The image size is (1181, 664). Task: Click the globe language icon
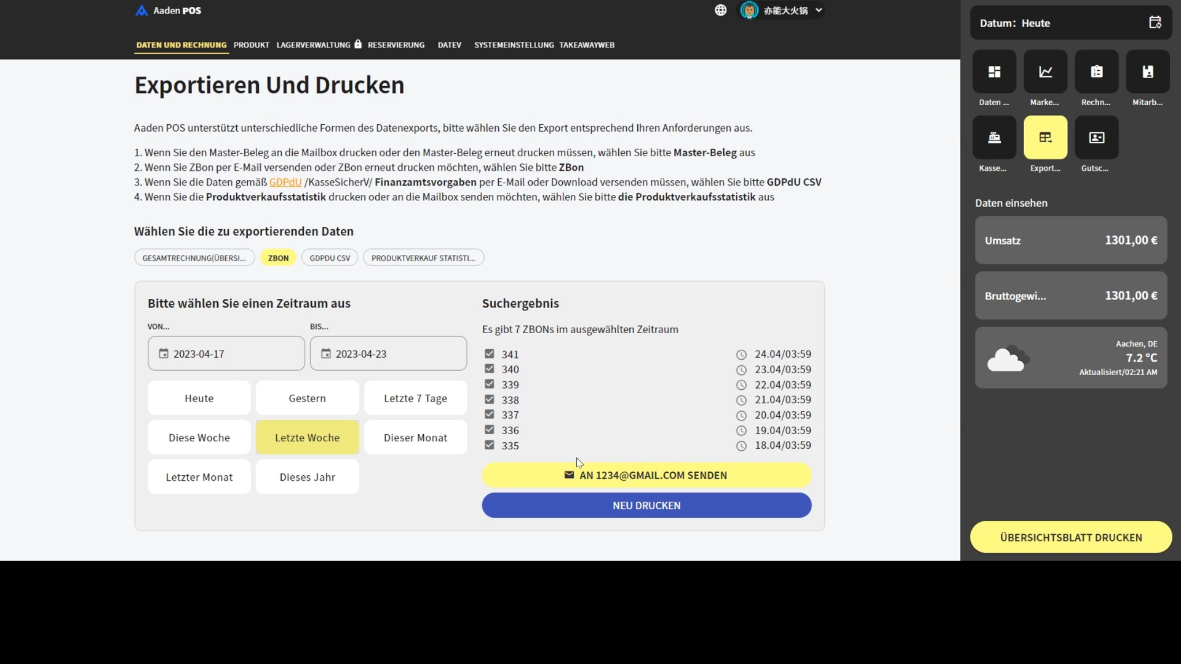(x=720, y=10)
